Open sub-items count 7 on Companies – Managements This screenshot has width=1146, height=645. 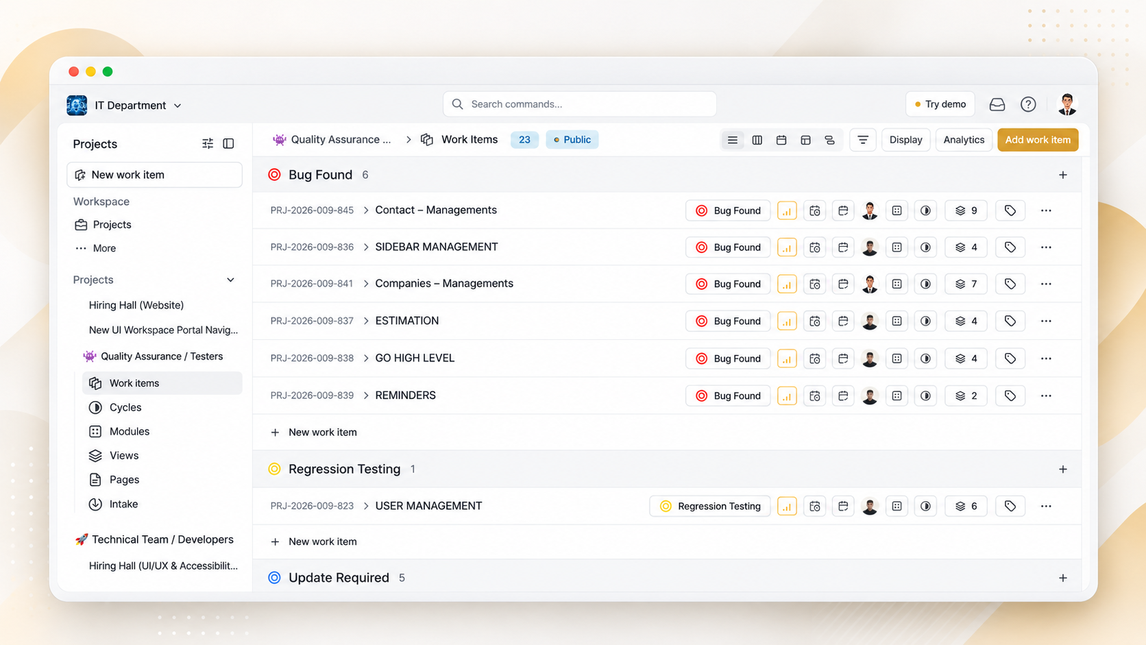966,284
